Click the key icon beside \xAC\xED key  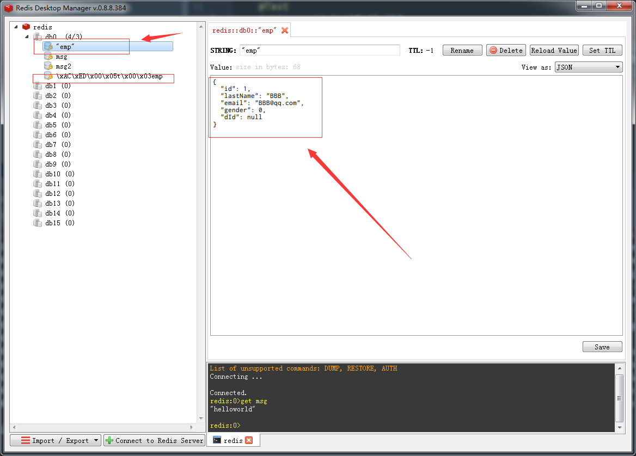click(x=48, y=76)
